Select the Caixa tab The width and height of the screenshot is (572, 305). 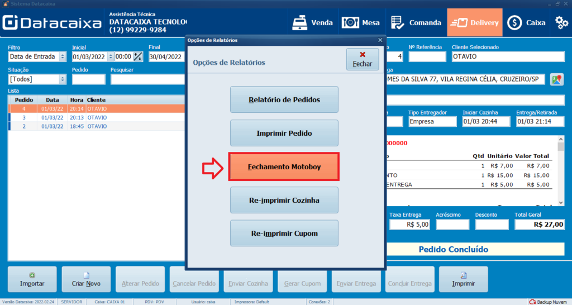point(526,23)
